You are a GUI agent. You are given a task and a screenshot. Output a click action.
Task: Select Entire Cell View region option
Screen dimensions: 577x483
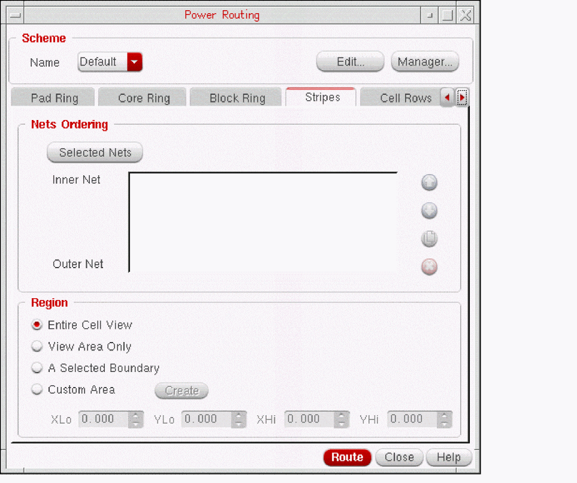(x=37, y=325)
